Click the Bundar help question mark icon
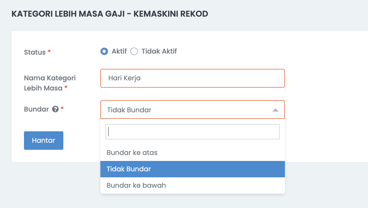This screenshot has width=368, height=208. [55, 109]
